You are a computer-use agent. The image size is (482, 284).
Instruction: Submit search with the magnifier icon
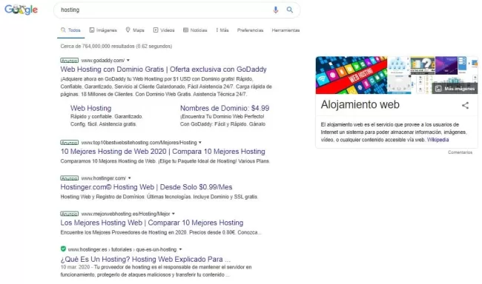pos(289,10)
